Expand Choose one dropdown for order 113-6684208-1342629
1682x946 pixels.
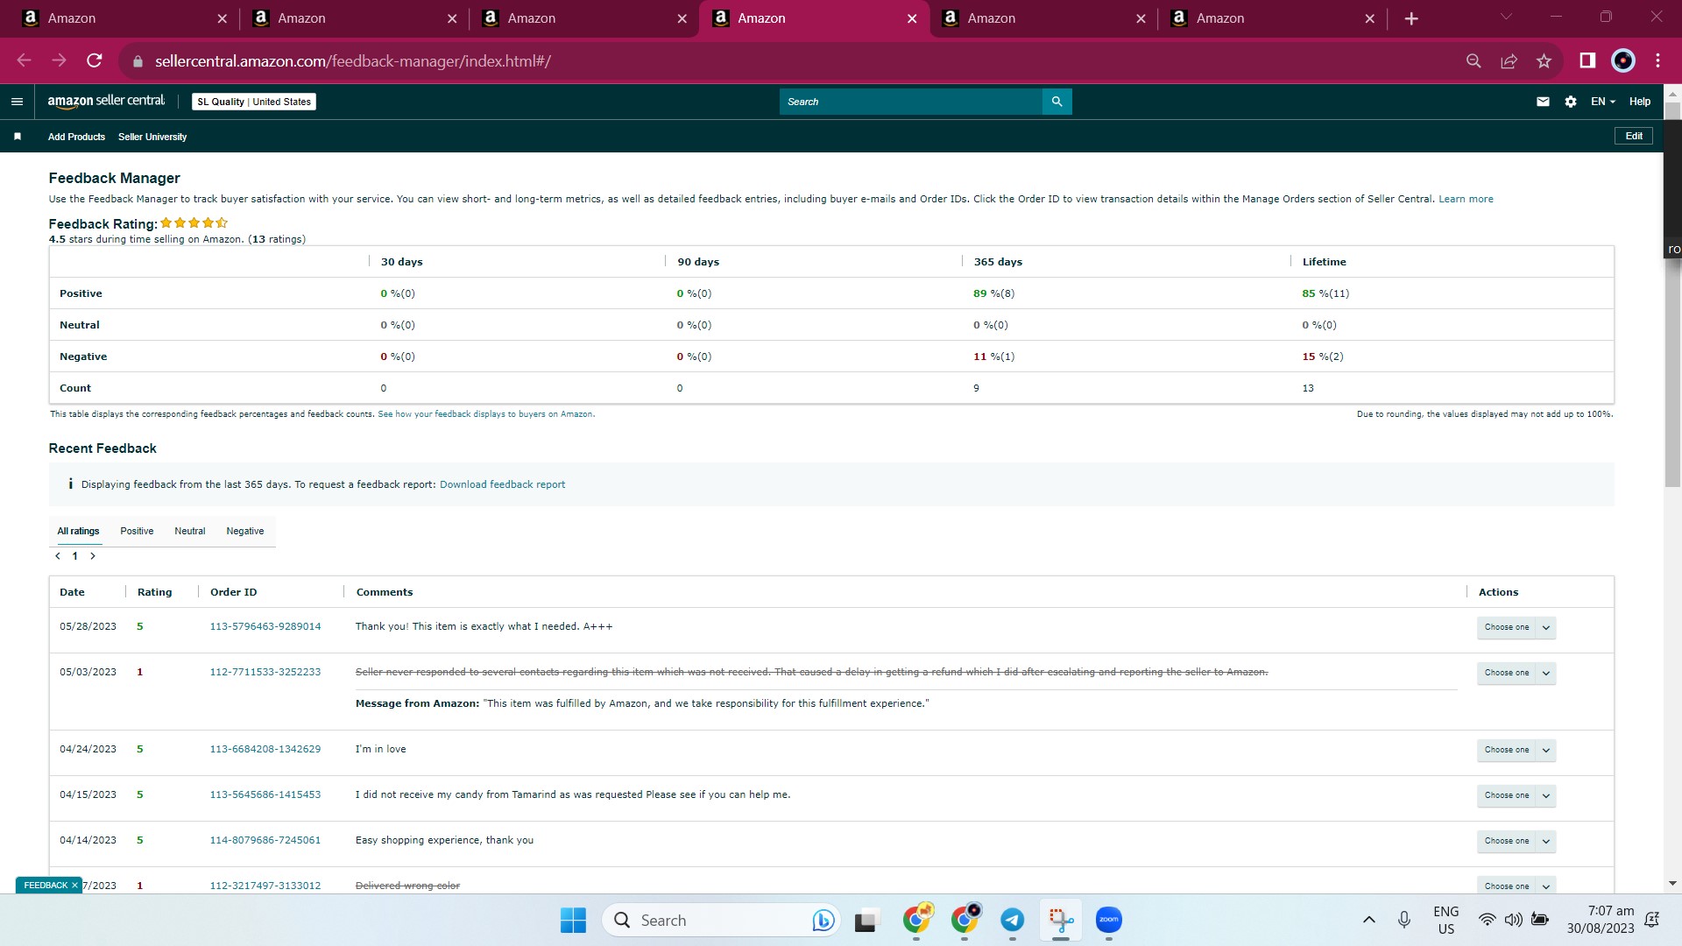click(x=1516, y=750)
